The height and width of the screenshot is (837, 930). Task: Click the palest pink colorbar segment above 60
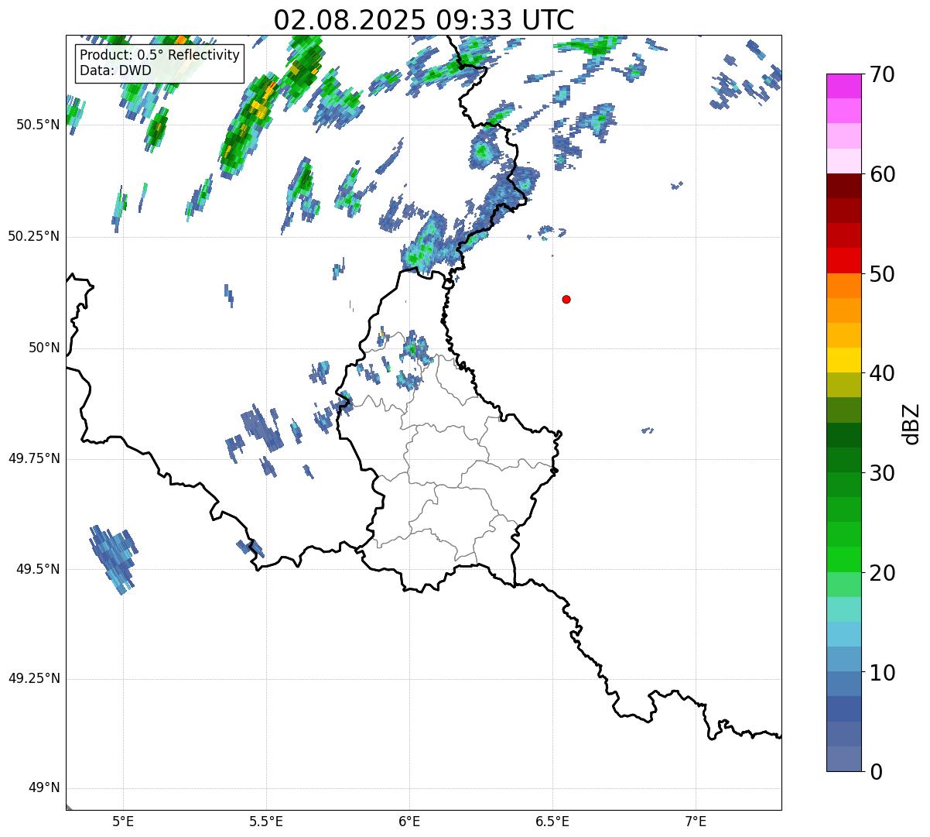843,161
